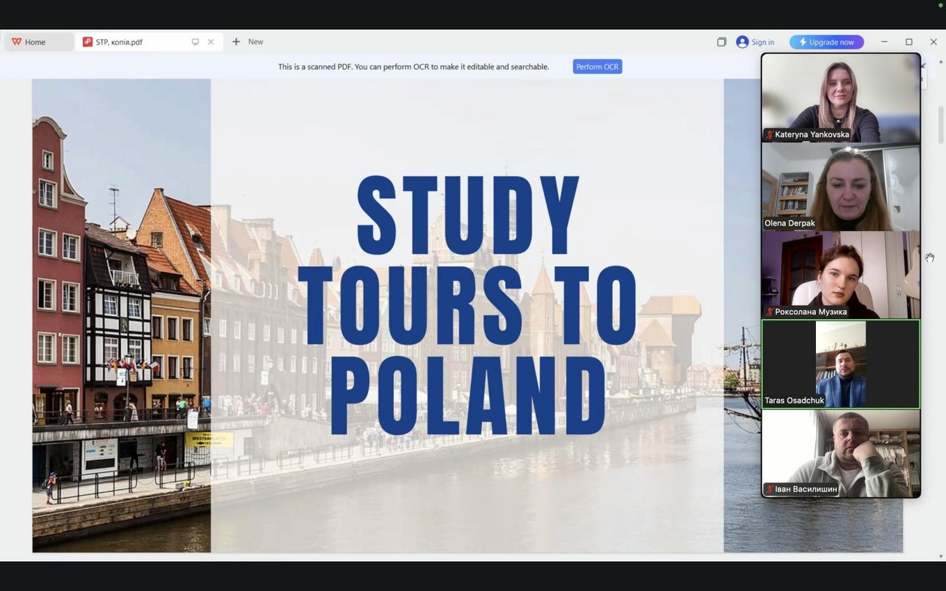Close the STP, копія.pdf tab

click(211, 42)
